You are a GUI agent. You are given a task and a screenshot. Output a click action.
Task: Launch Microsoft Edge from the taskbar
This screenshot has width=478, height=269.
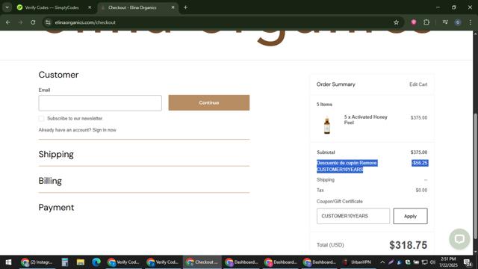coord(96,262)
